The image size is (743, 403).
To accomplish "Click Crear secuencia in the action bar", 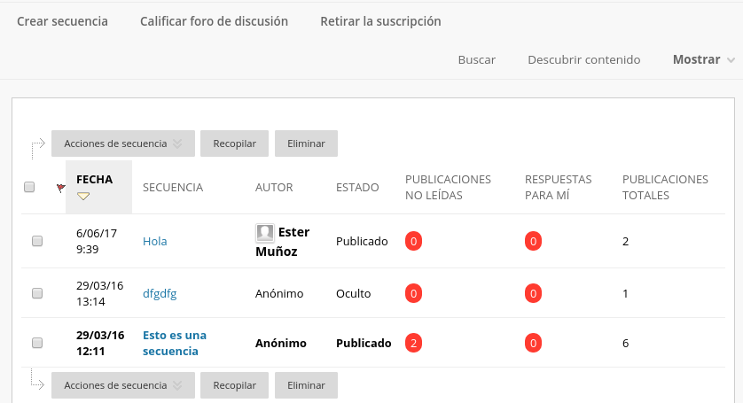I will point(62,21).
